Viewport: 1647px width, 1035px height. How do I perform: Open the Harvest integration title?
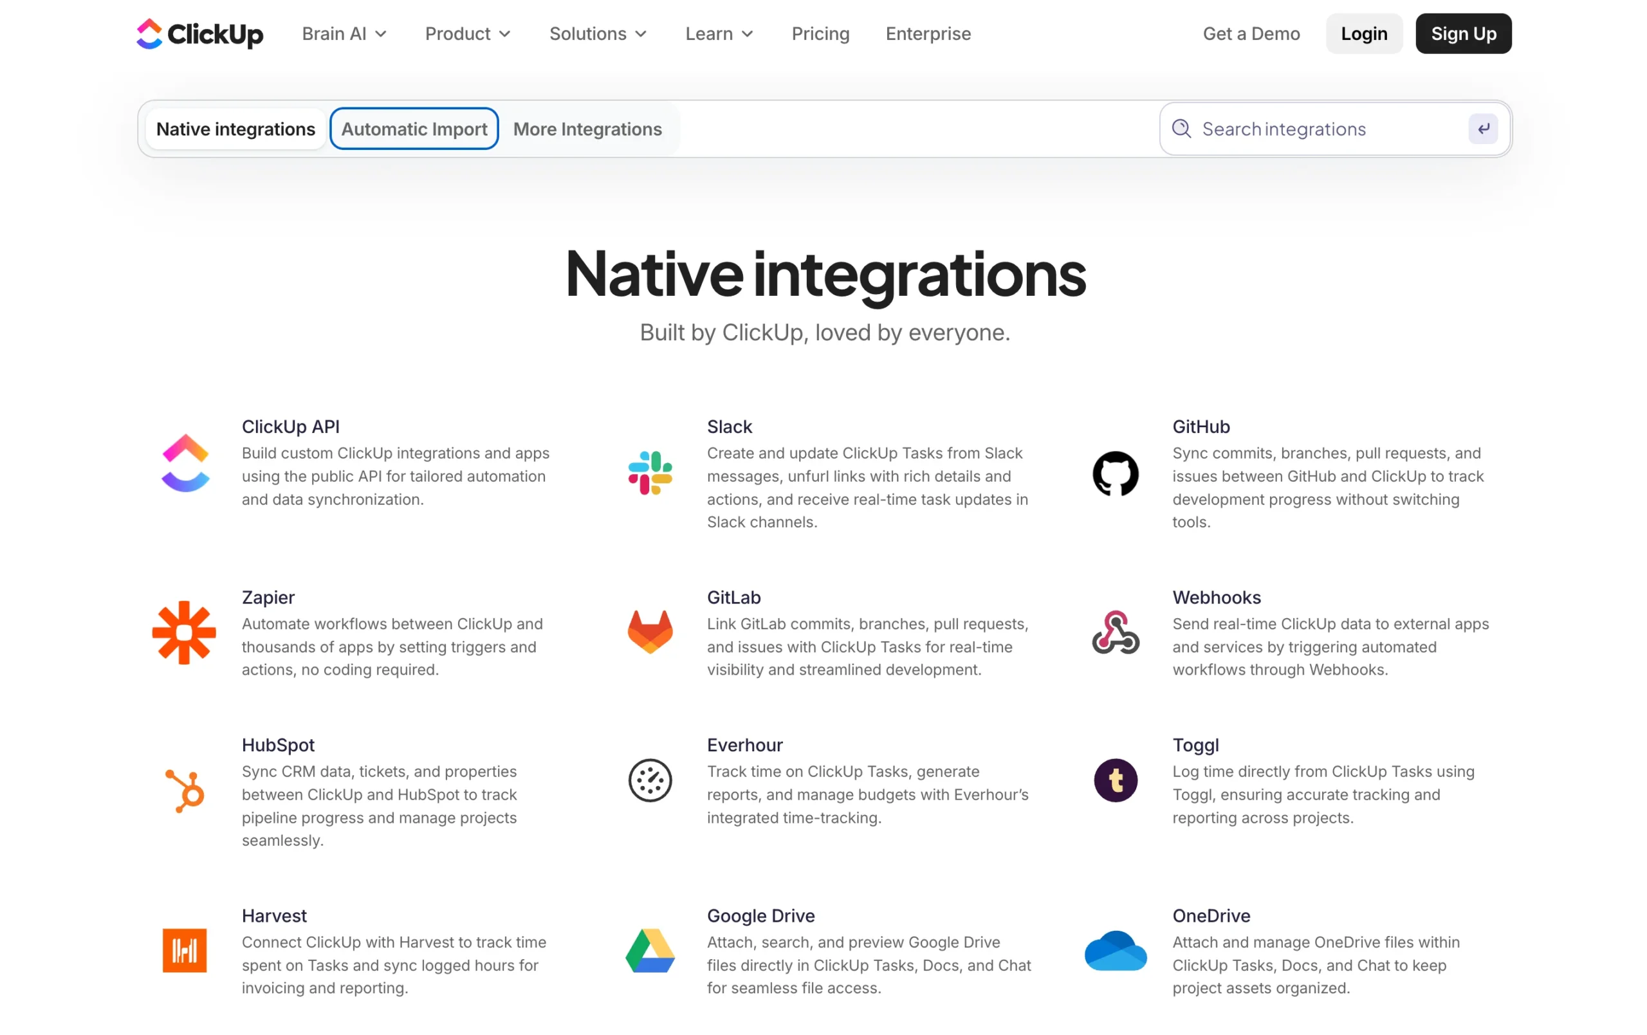click(273, 915)
